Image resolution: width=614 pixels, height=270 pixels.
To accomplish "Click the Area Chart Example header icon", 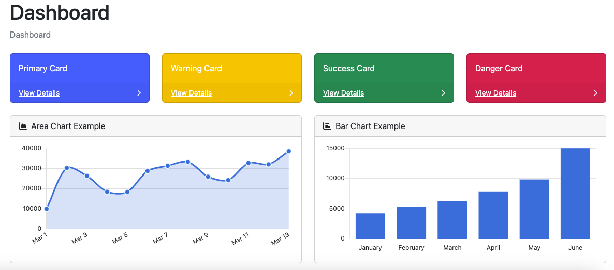I will [x=23, y=126].
